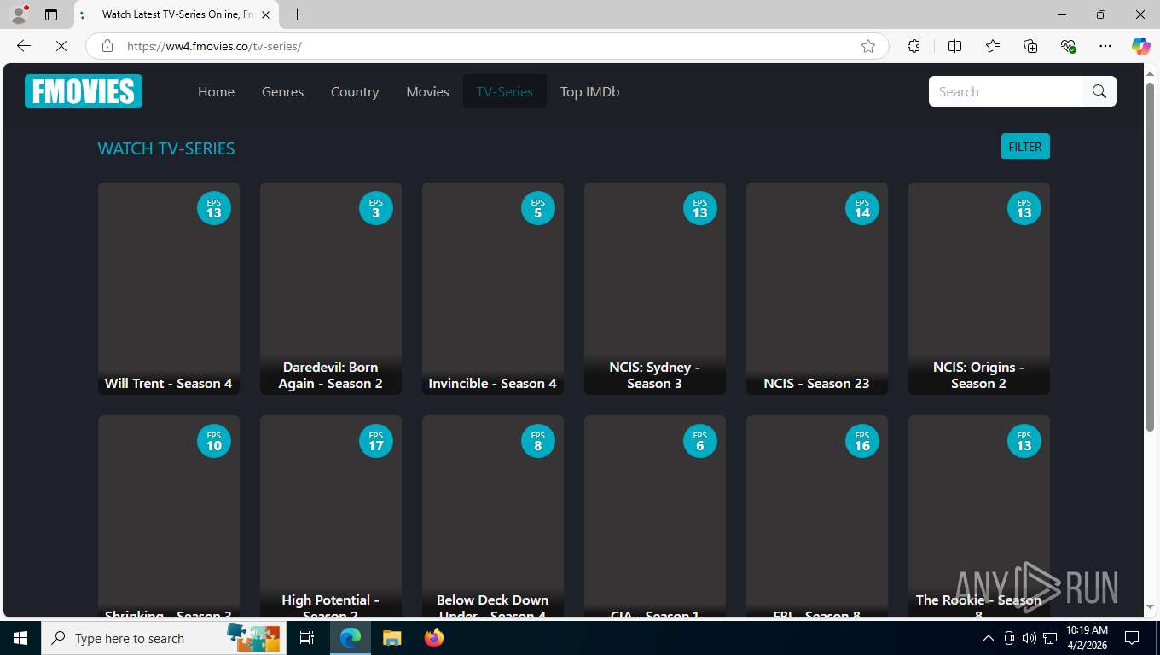
Task: Open Daredevil: Born Again - Season 2
Action: [331, 288]
